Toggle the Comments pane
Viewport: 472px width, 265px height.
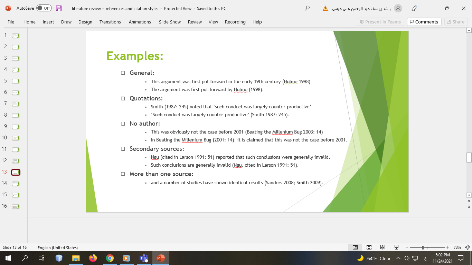424,22
